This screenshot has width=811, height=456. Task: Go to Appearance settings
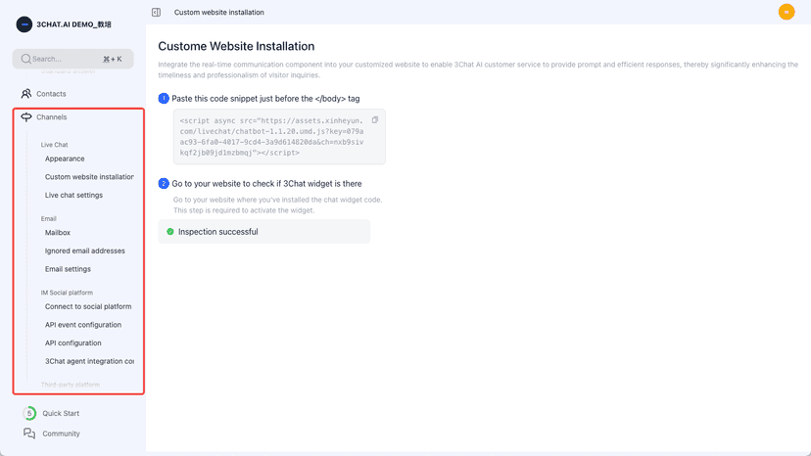(x=65, y=159)
